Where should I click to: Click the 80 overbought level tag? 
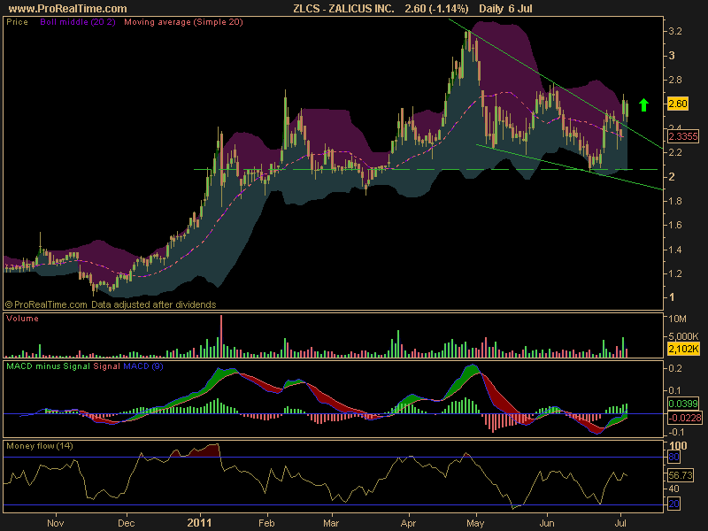(x=673, y=457)
